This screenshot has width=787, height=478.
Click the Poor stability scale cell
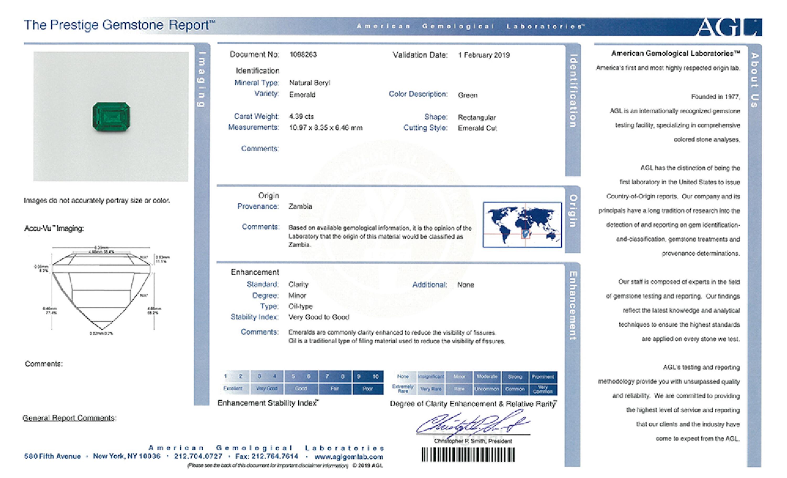(x=368, y=389)
